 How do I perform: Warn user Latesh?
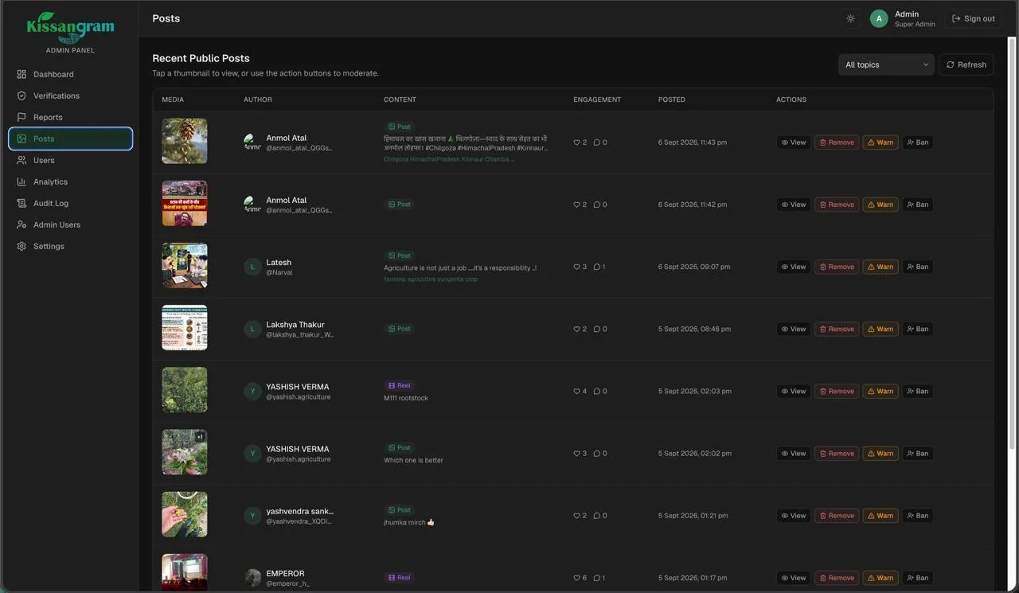(880, 267)
